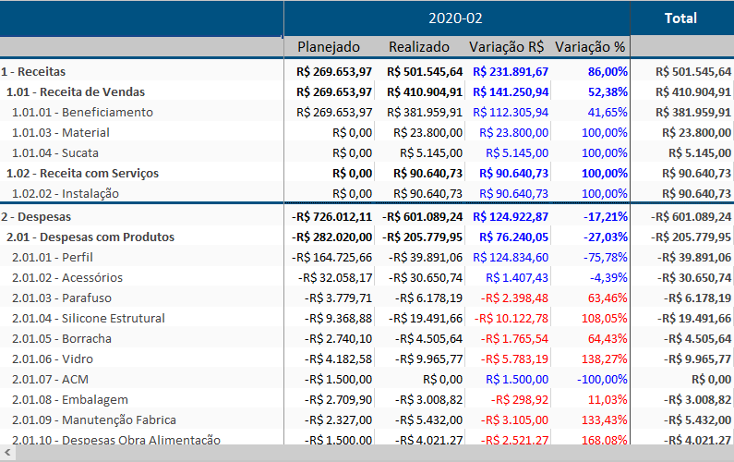Select the 1 - Receitas row label
Image resolution: width=734 pixels, height=462 pixels.
(x=33, y=71)
